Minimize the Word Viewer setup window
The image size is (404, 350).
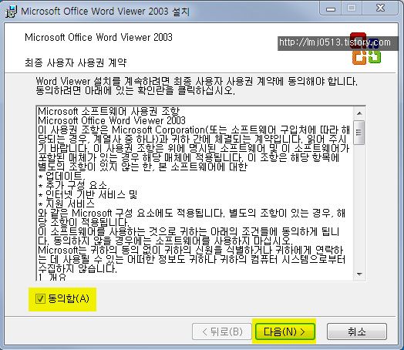pyautogui.click(x=331, y=8)
